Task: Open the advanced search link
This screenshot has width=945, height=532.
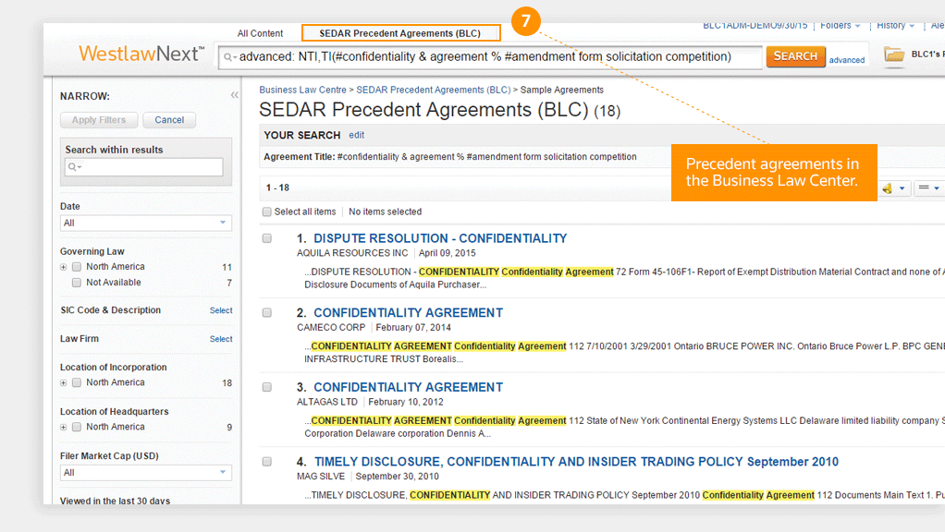Action: point(847,60)
